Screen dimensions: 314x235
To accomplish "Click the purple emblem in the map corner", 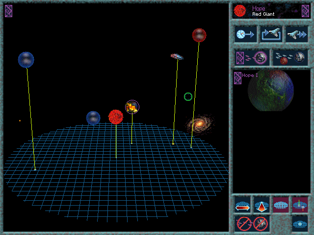I will (x=9, y=11).
